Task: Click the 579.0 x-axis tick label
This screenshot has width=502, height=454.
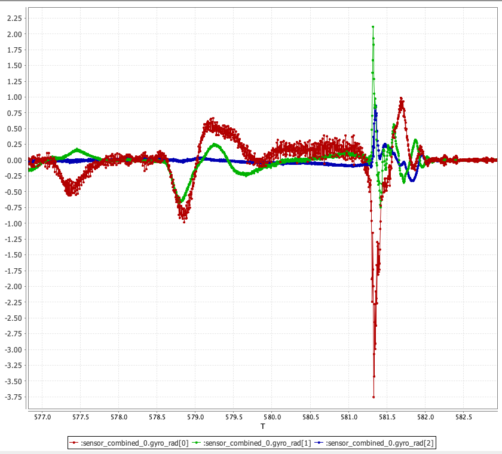Action: (x=195, y=417)
